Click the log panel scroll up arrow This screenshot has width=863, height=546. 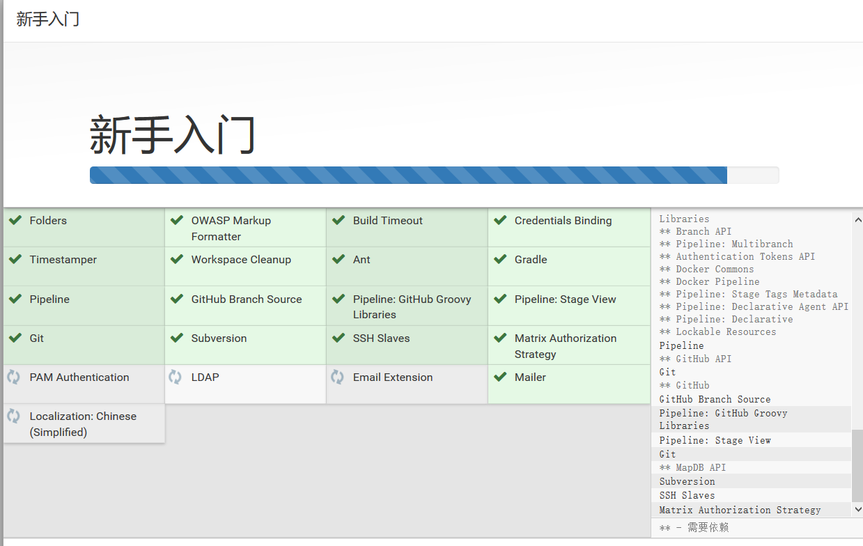click(857, 219)
